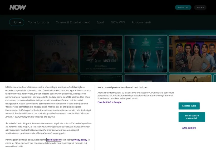Open the cast group photo tile
Screen dimensions: 216x152
point(192,54)
